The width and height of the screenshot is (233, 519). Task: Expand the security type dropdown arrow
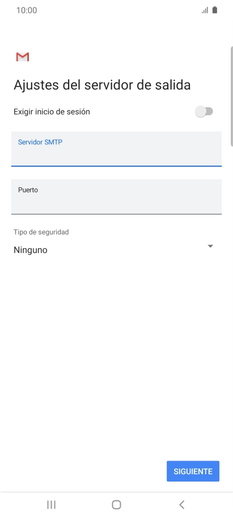[210, 246]
